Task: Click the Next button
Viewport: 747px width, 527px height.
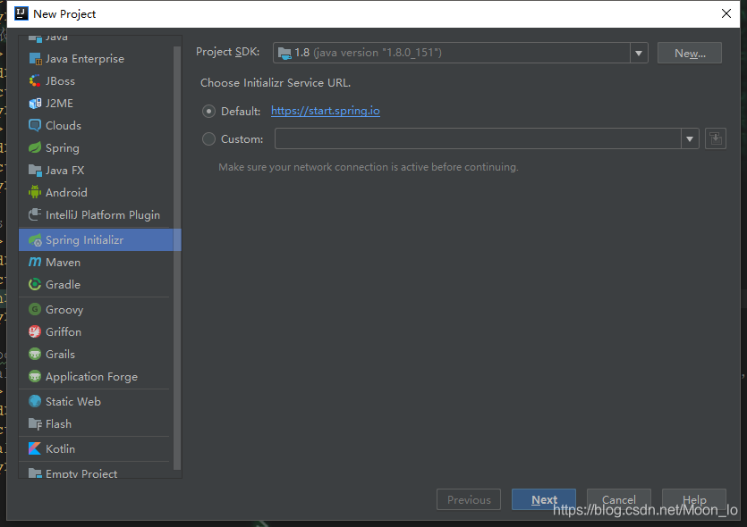Action: point(544,499)
